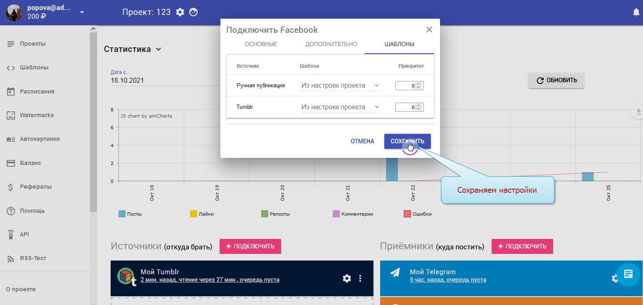Close the Подключить Facebook dialog
Viewport: 643px width, 305px height.
coord(429,30)
